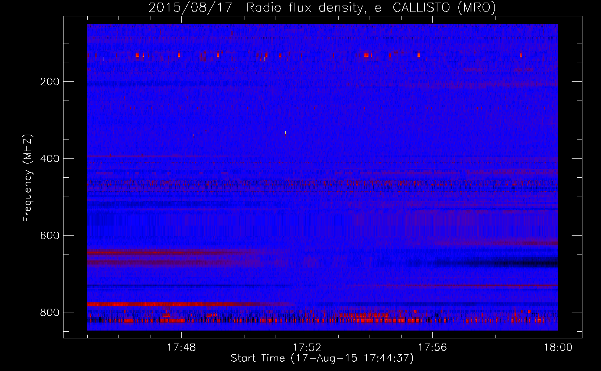Click the '18:00' time tick label
Image resolution: width=601 pixels, height=371 pixels.
tap(558, 348)
